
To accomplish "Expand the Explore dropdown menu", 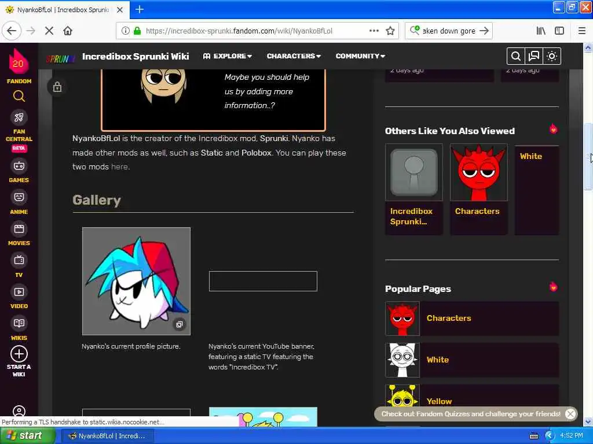I will pyautogui.click(x=227, y=56).
